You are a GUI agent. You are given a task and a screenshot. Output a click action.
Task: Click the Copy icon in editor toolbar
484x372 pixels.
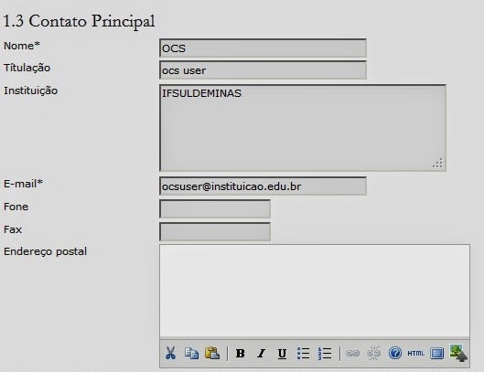point(191,353)
